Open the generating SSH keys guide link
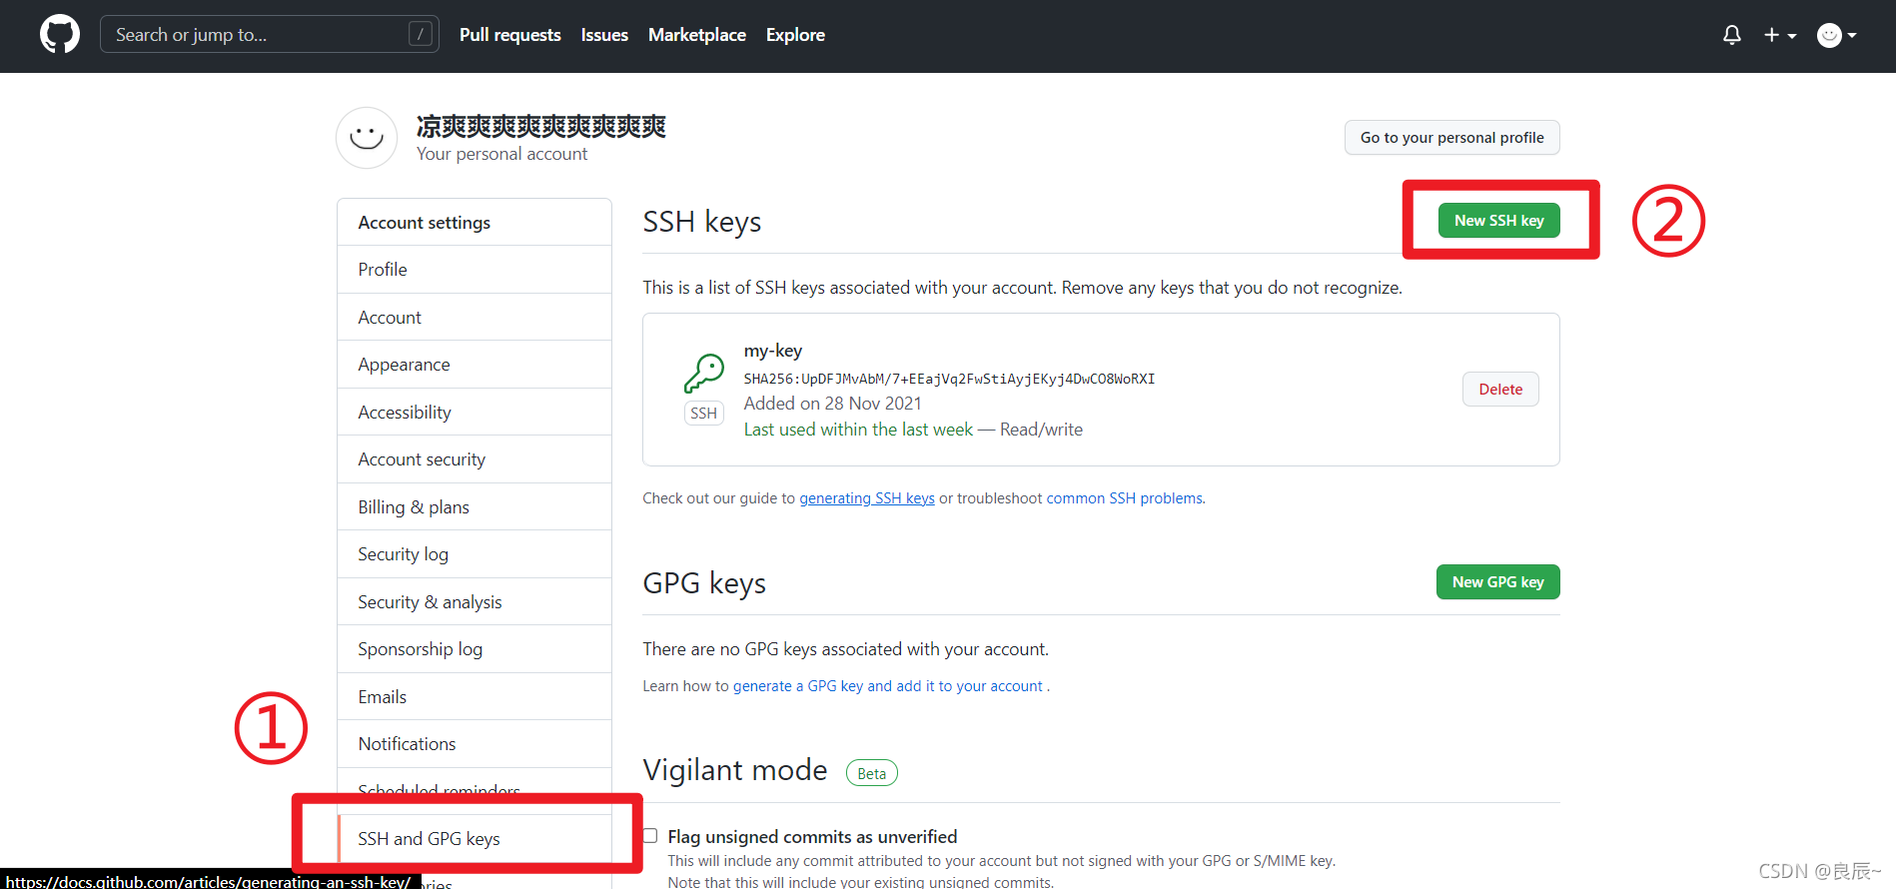This screenshot has height=889, width=1896. [x=867, y=498]
